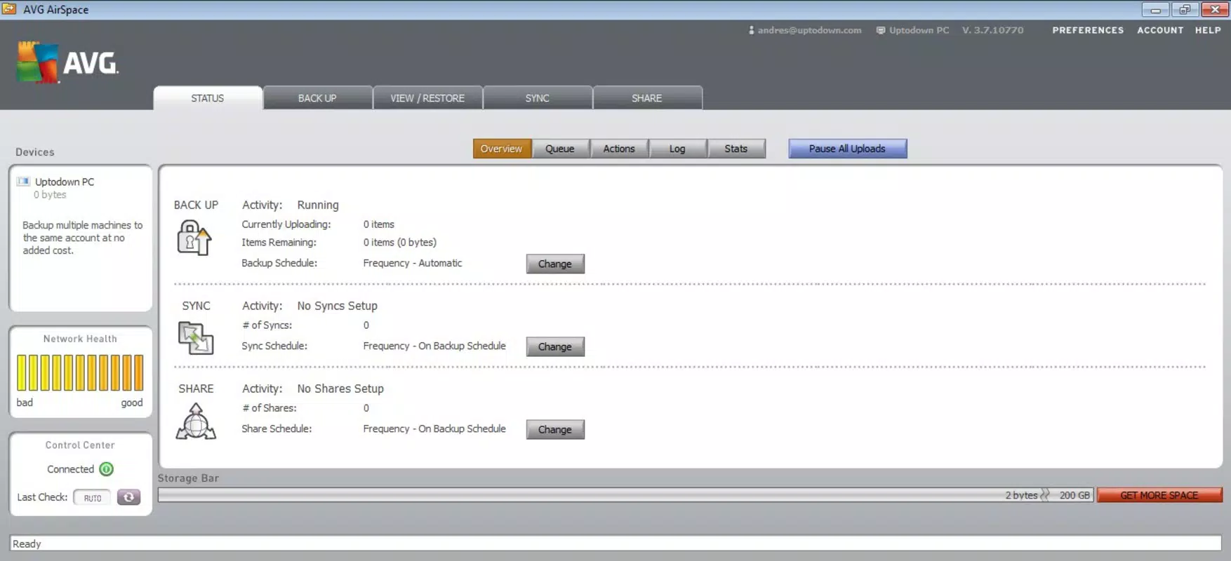This screenshot has width=1231, height=561.
Task: Change the Sync Schedule
Action: [555, 346]
